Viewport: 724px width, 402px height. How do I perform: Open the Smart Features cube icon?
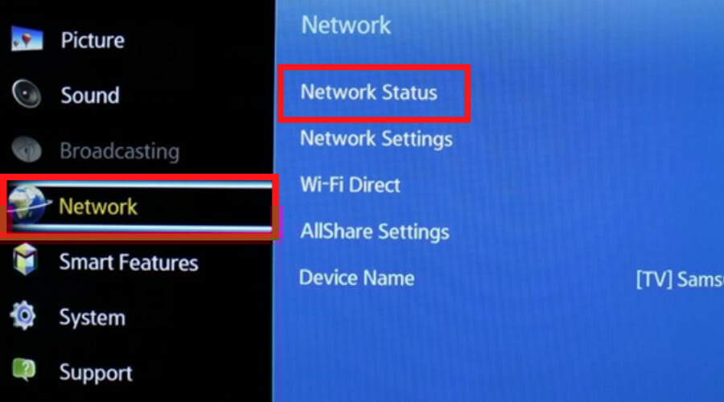pyautogui.click(x=26, y=260)
